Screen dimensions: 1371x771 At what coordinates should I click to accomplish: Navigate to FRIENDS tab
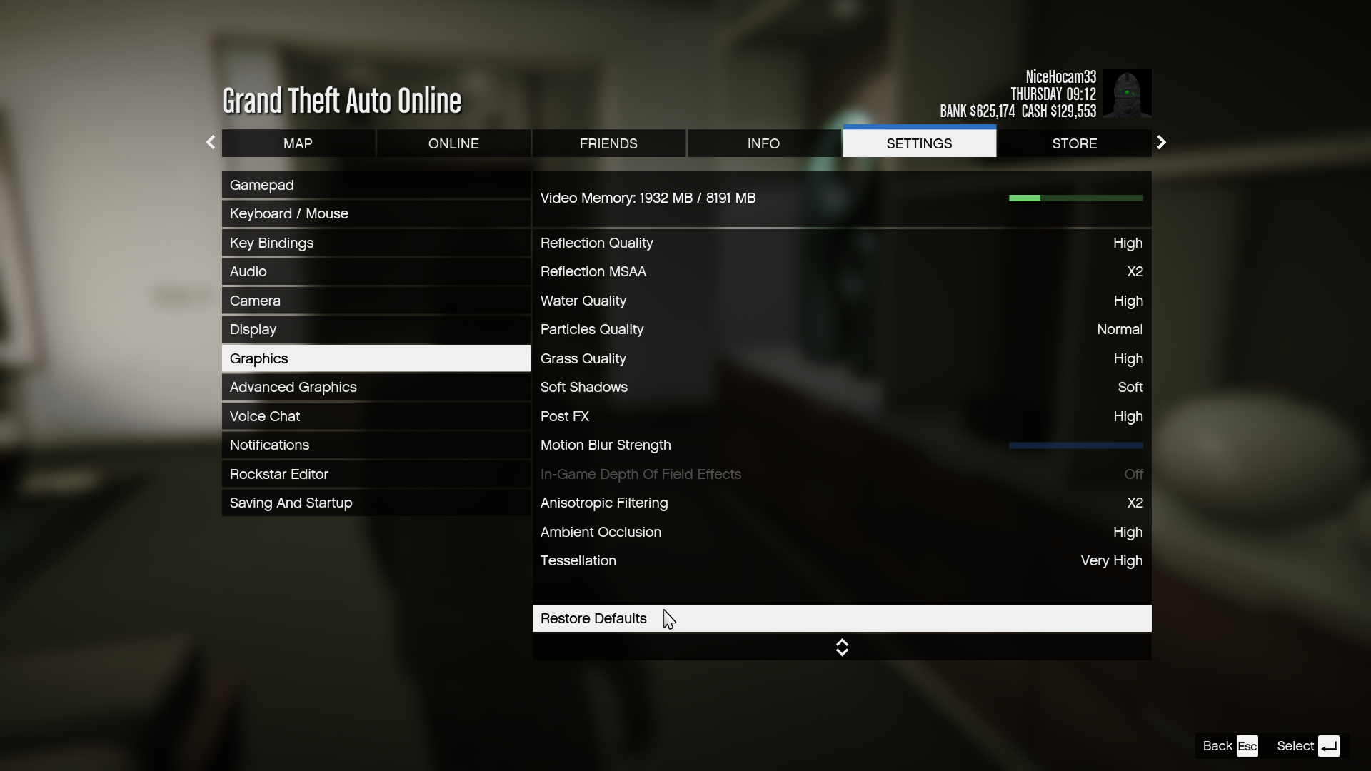coord(608,143)
